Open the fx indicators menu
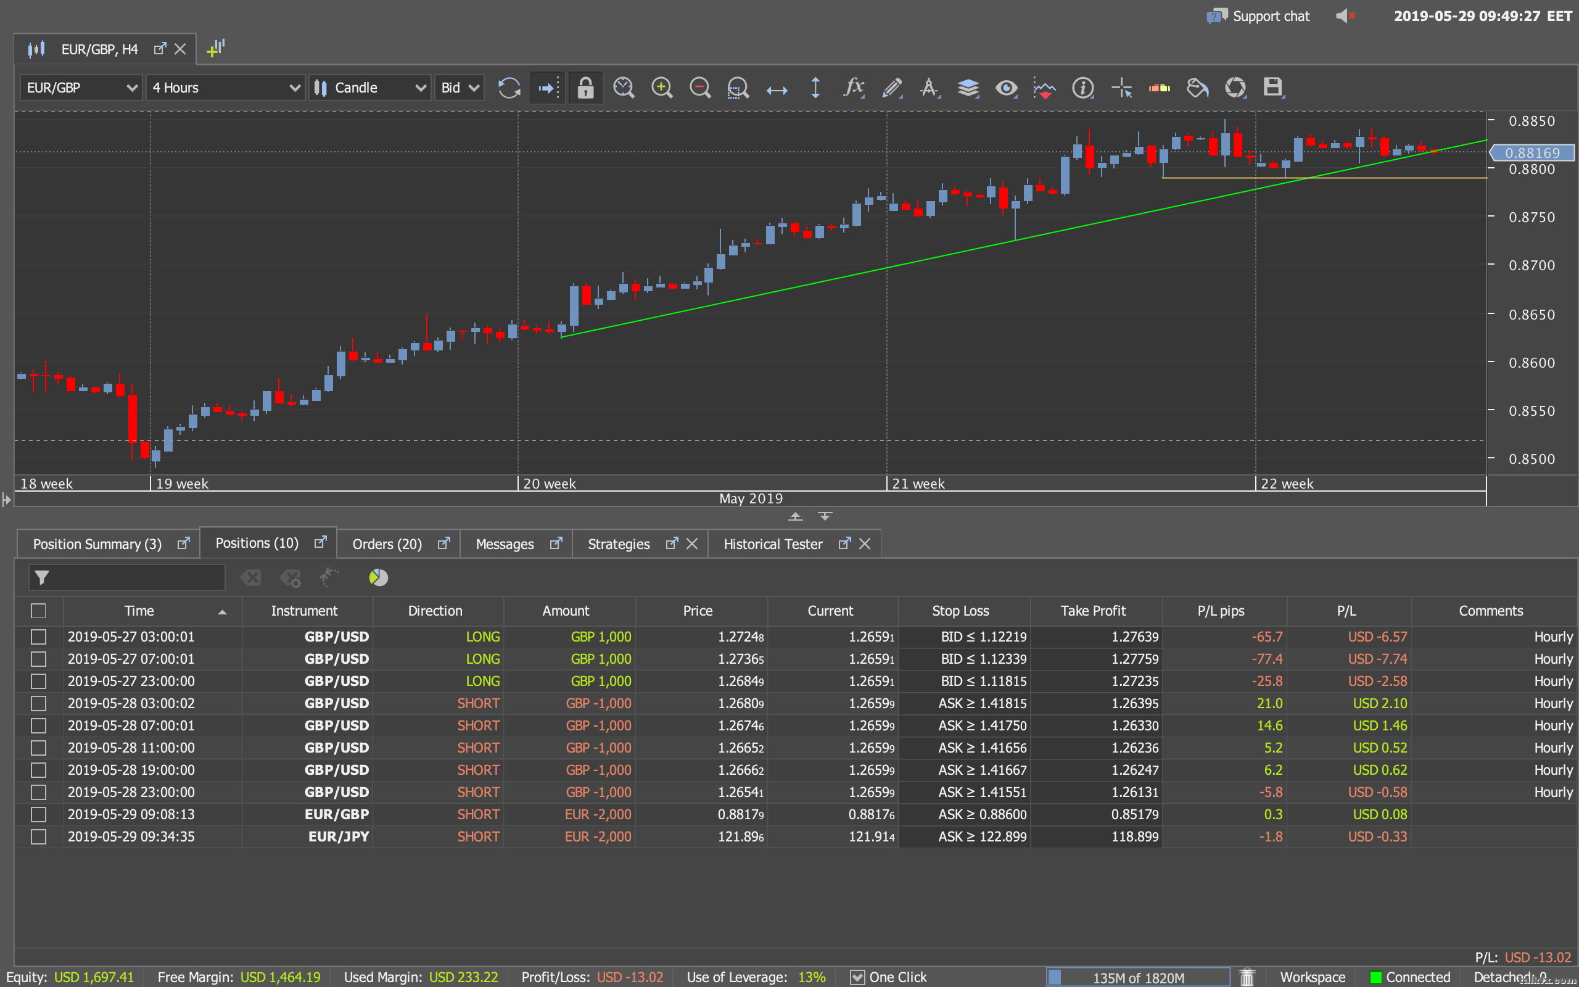The image size is (1579, 987). click(x=854, y=88)
